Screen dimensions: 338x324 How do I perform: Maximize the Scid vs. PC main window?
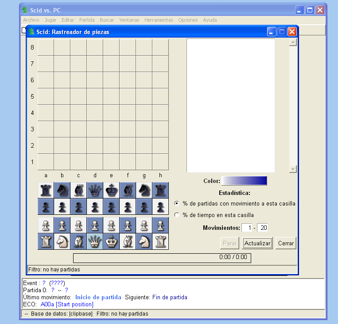310,10
